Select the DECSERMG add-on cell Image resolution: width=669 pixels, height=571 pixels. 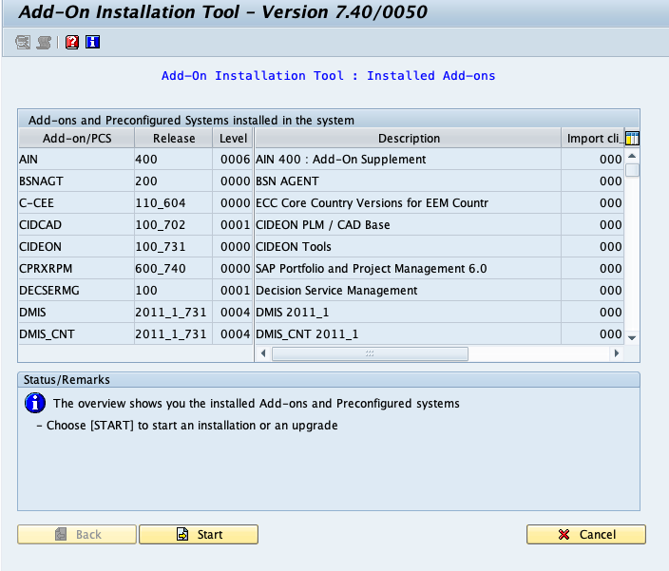(x=77, y=290)
